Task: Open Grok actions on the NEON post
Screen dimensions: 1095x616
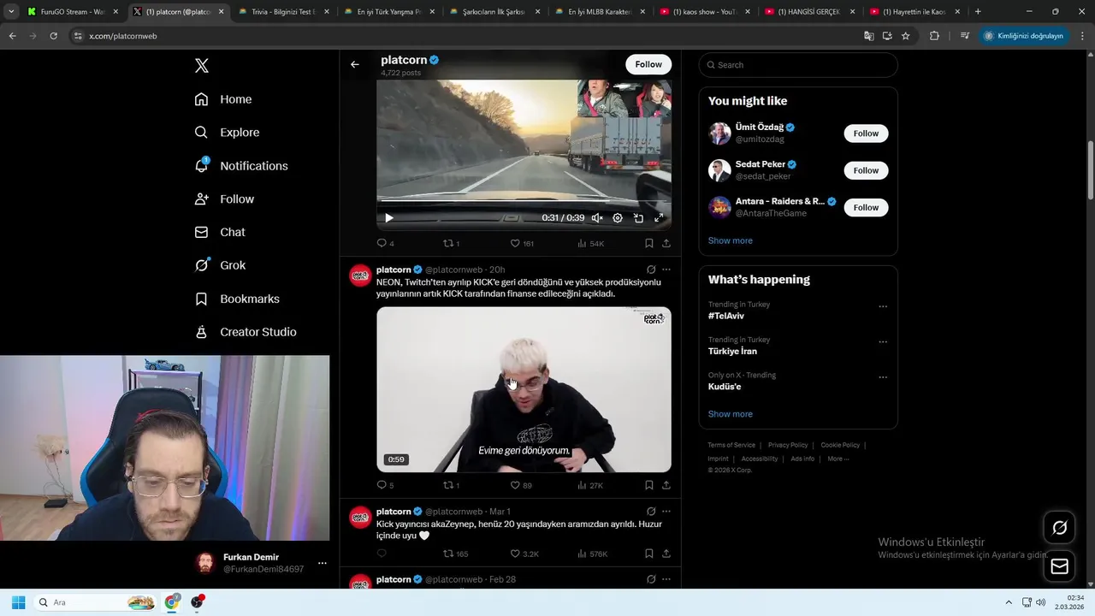Action: click(651, 269)
